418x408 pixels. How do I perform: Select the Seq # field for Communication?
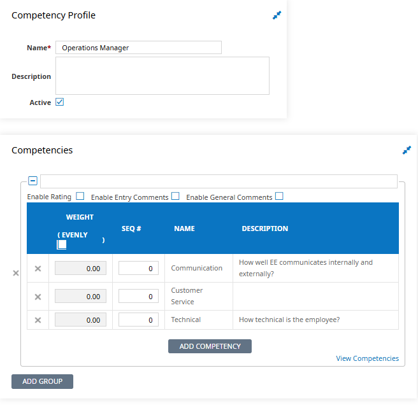click(139, 268)
